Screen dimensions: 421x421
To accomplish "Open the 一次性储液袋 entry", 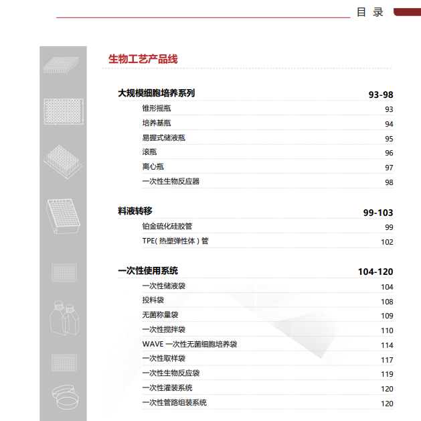I will (163, 286).
